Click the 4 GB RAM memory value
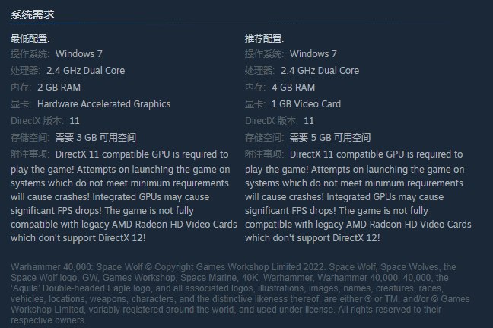 tap(293, 87)
